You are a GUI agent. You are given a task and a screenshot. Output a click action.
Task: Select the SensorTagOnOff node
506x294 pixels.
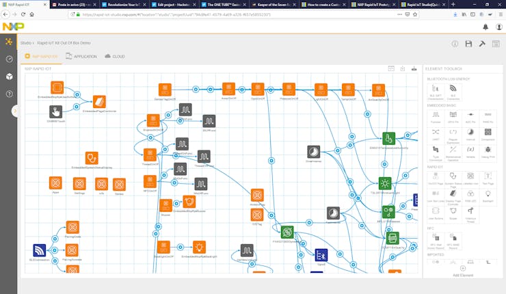pos(165,90)
